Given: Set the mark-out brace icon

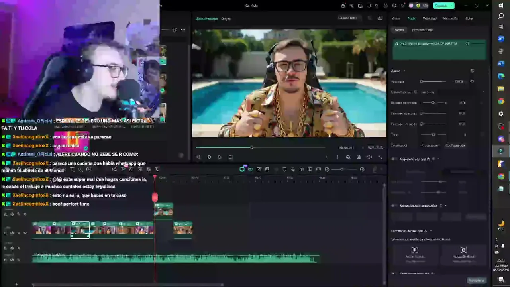Looking at the screenshot, I should tap(337, 157).
